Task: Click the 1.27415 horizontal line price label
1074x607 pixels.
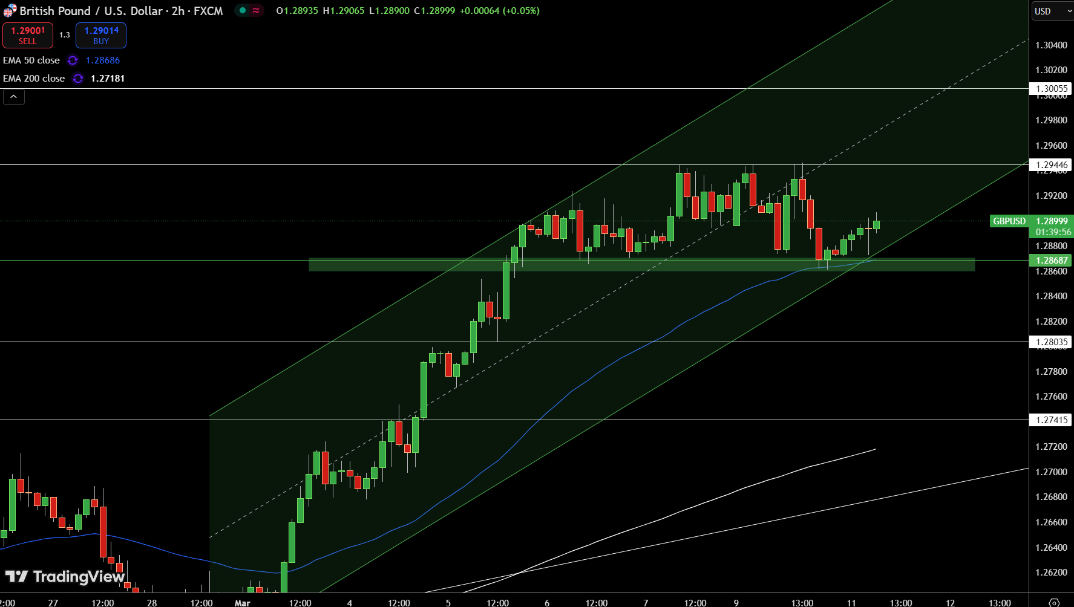Action: pyautogui.click(x=1051, y=420)
